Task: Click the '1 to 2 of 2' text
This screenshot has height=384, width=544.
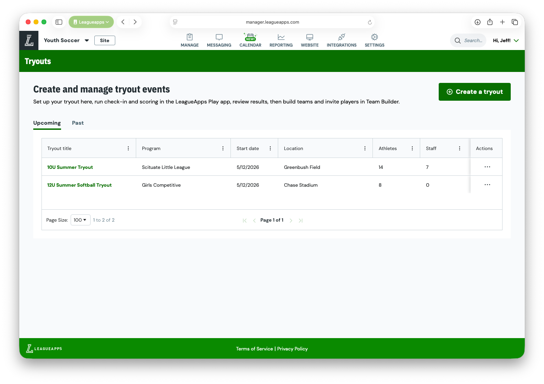Action: 104,220
